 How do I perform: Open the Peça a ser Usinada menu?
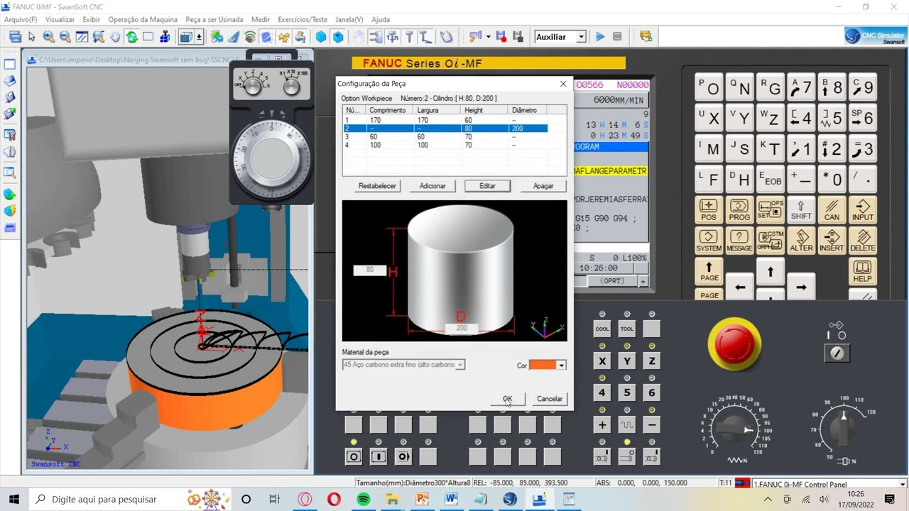[x=214, y=19]
